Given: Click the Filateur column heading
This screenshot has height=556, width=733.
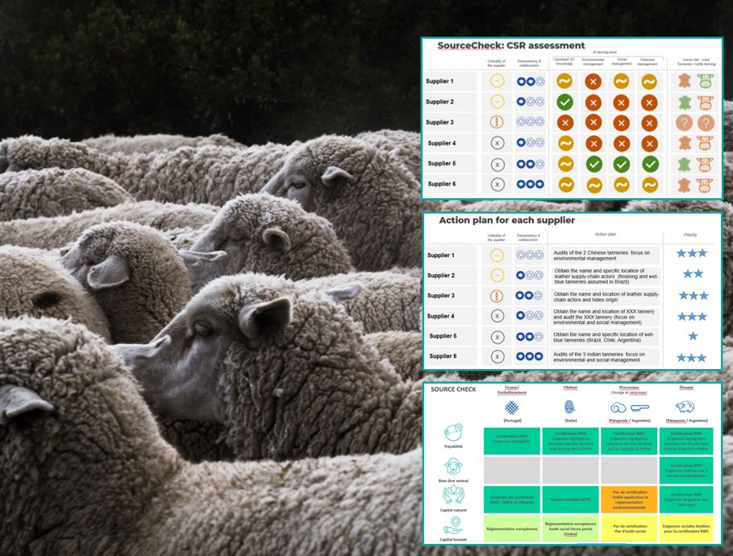Looking at the screenshot, I should click(570, 388).
